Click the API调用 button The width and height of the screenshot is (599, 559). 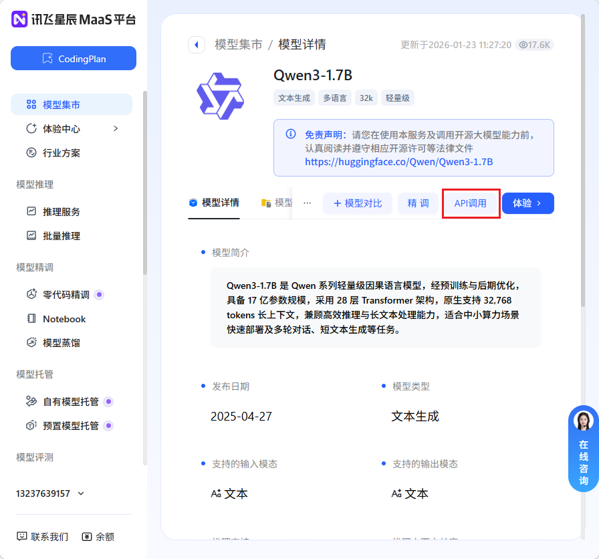pos(471,203)
